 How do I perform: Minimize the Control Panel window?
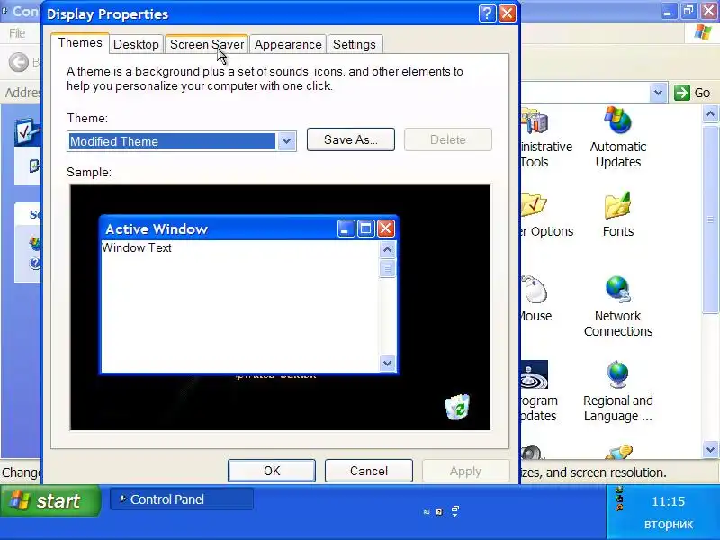(x=668, y=11)
